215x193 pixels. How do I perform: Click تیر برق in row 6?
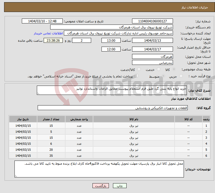point(134,156)
